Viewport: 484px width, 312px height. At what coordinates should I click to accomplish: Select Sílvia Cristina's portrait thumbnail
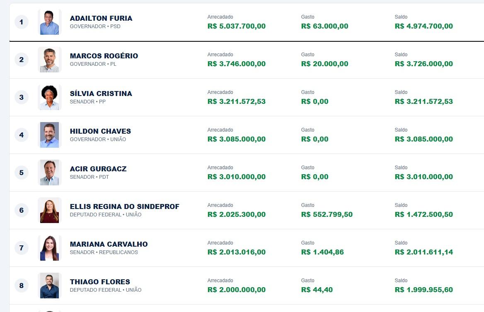click(x=49, y=97)
